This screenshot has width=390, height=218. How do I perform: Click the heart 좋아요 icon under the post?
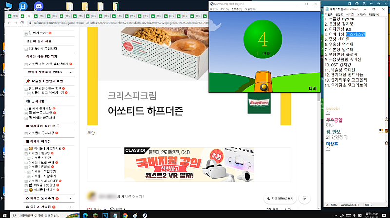pos(90,209)
